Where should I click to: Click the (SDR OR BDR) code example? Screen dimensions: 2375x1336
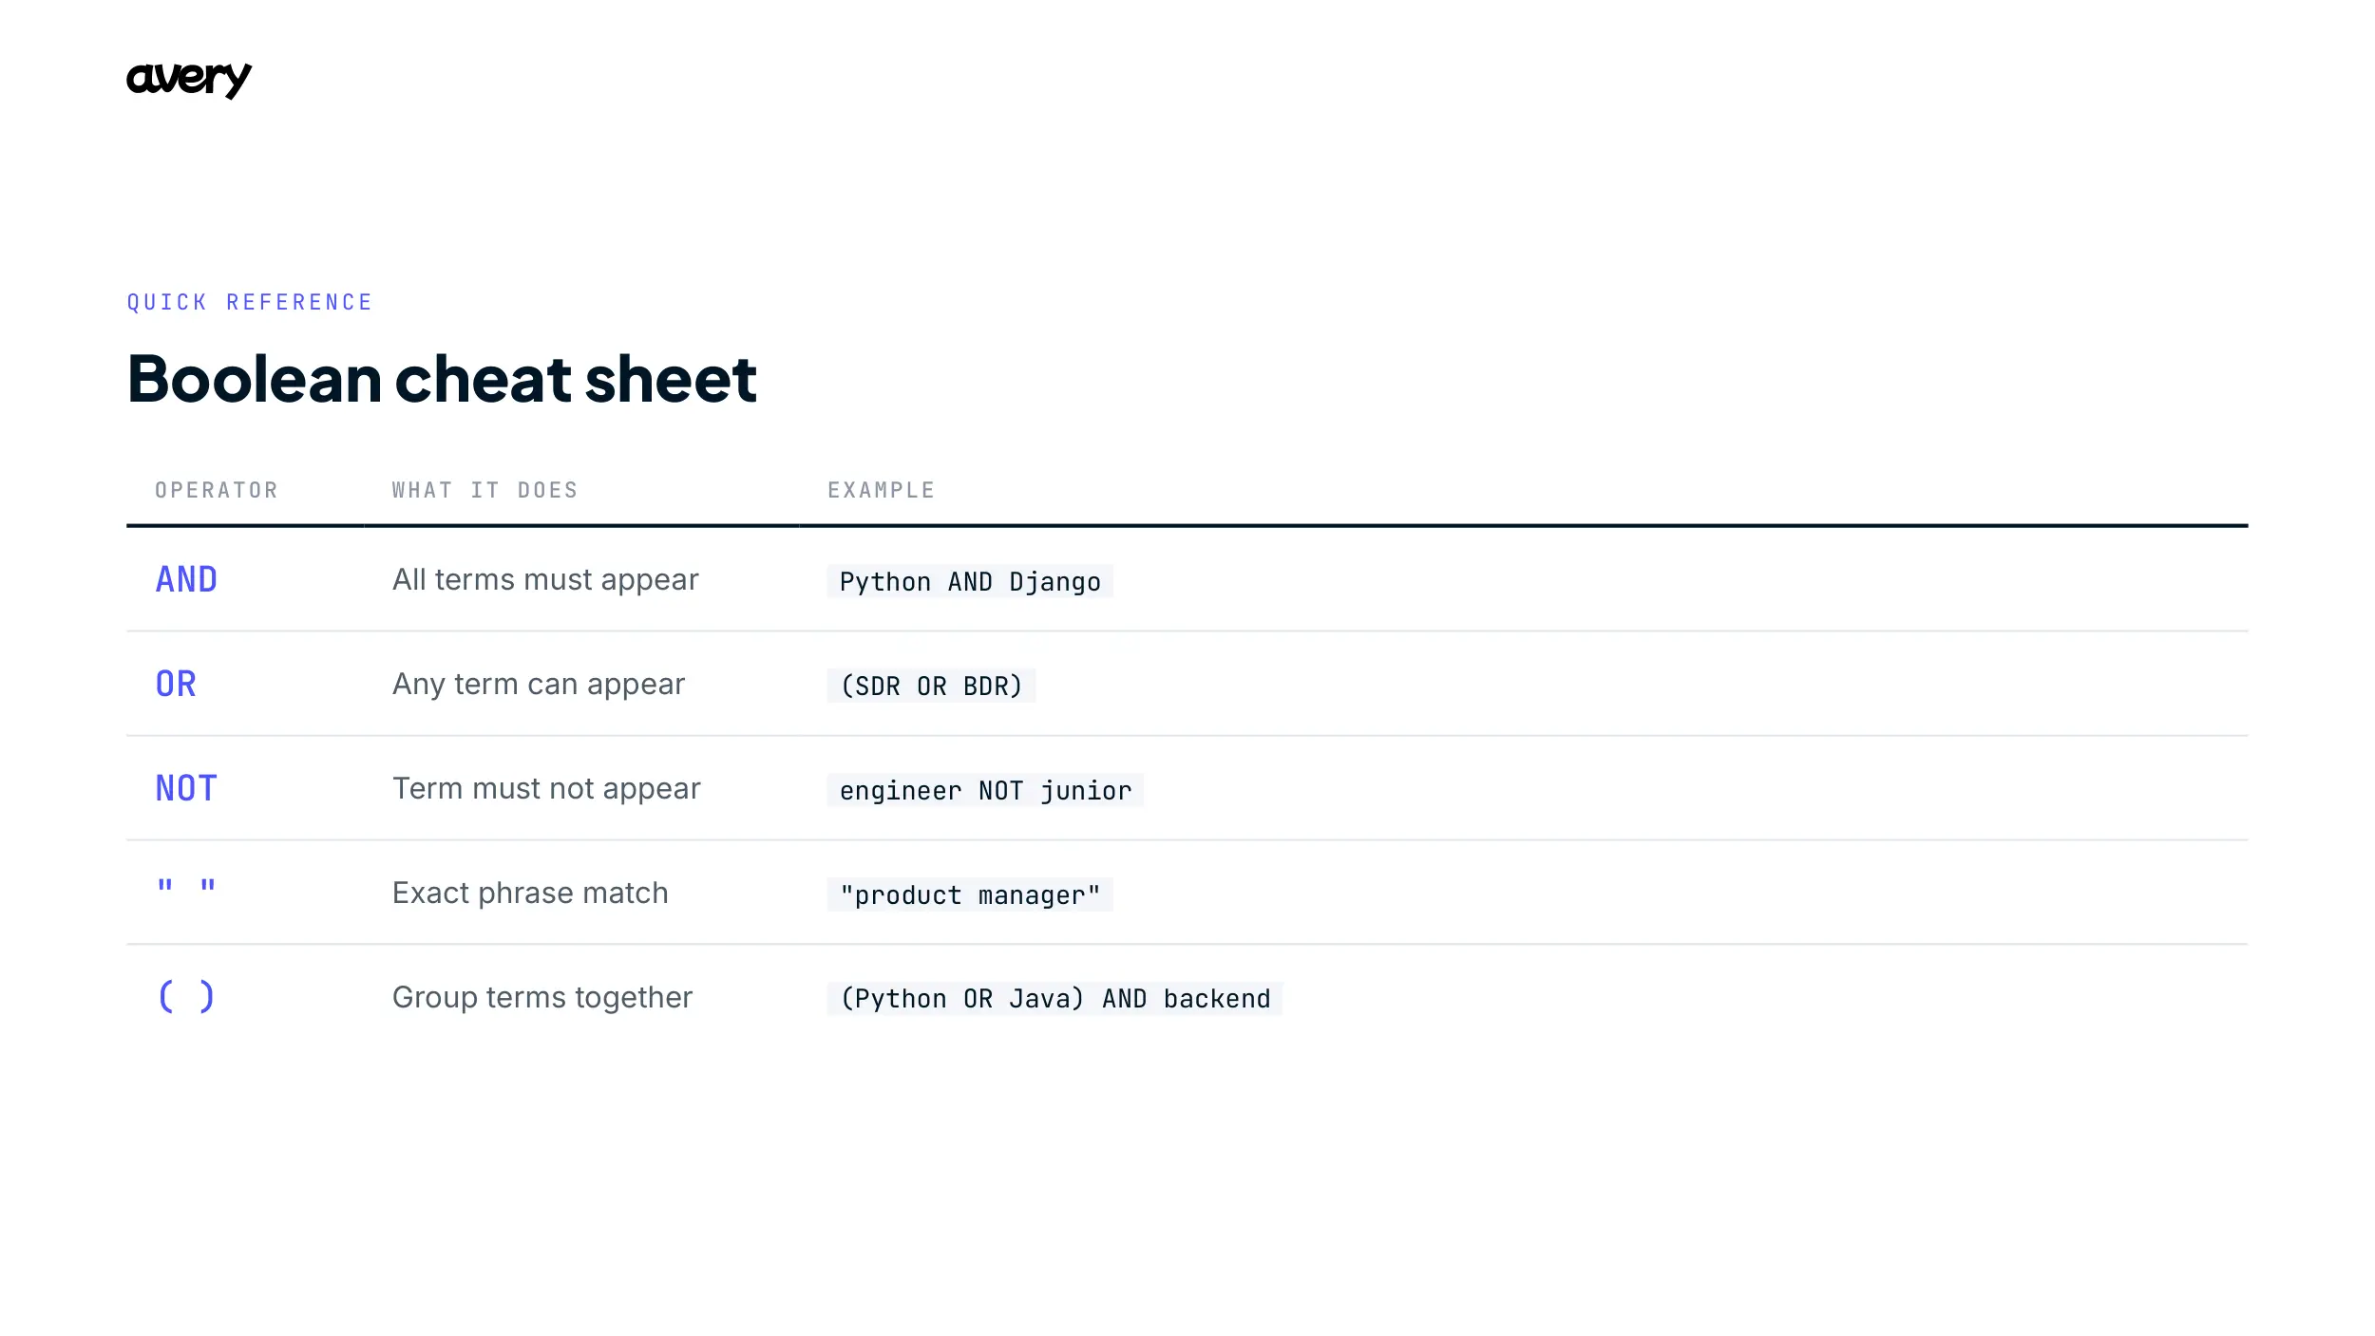[x=931, y=686]
